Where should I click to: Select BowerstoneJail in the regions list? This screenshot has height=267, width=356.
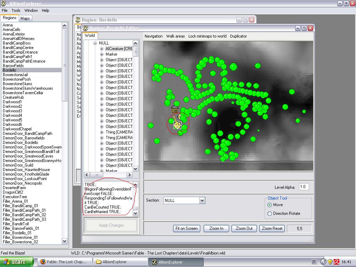click(x=15, y=75)
